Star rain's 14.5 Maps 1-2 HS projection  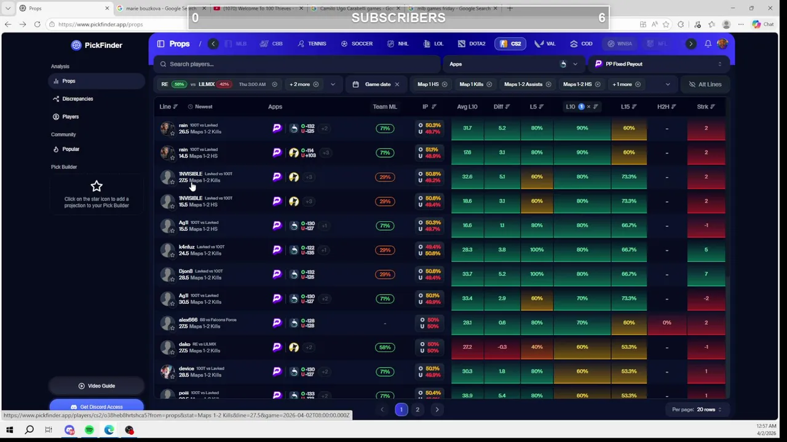172,157
